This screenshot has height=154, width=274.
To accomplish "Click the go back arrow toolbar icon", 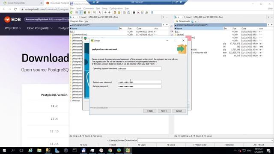I will 105,12.
